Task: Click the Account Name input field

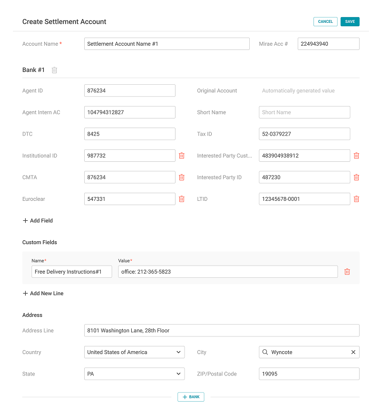Action: click(167, 44)
